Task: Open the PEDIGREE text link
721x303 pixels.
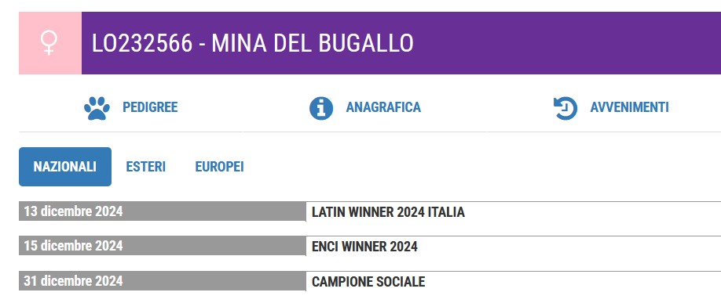Action: click(150, 107)
